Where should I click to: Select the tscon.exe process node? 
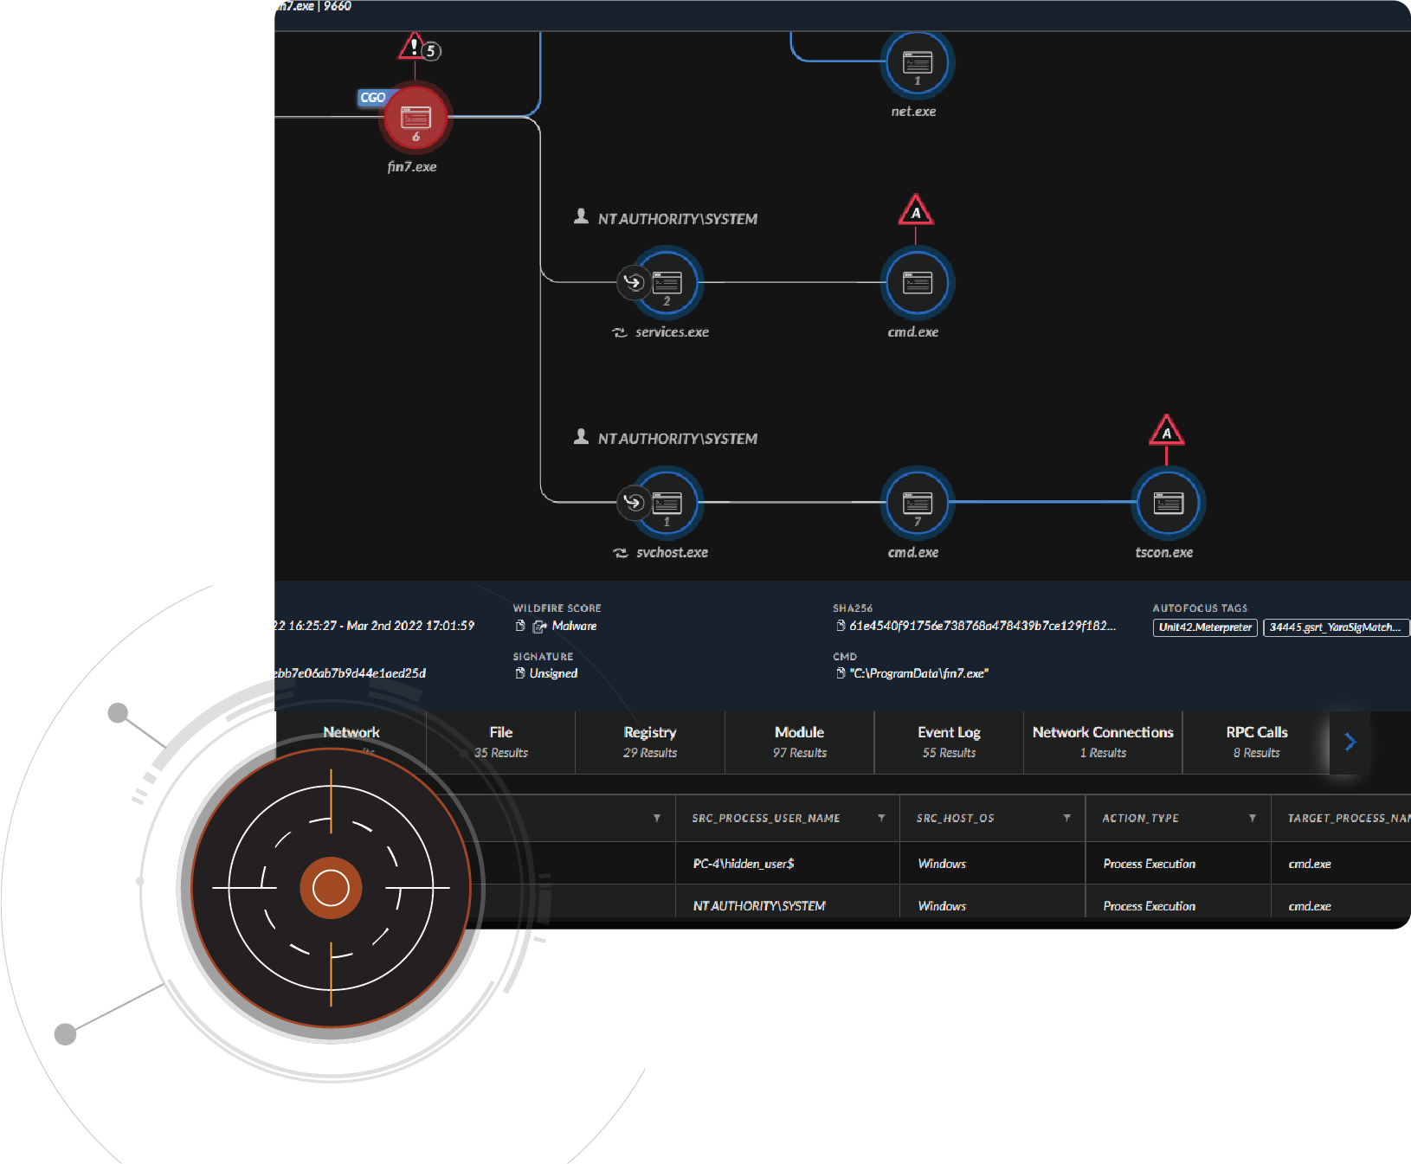(1167, 503)
